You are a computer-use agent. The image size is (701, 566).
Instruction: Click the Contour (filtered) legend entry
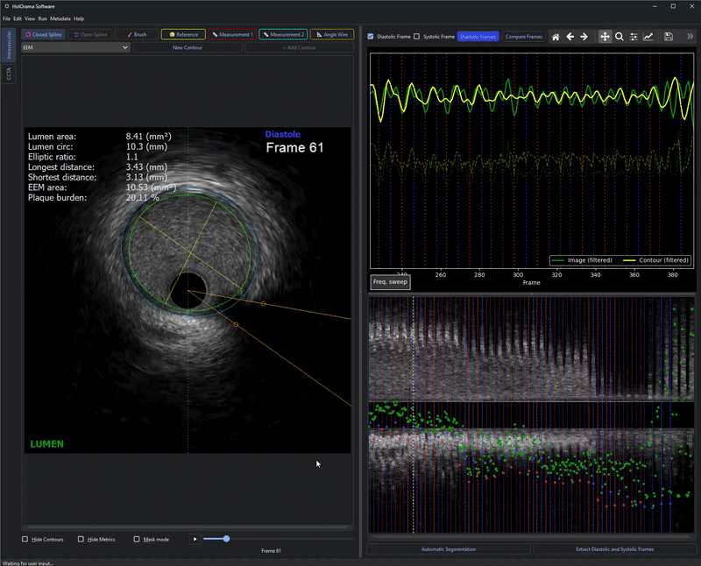tap(655, 260)
